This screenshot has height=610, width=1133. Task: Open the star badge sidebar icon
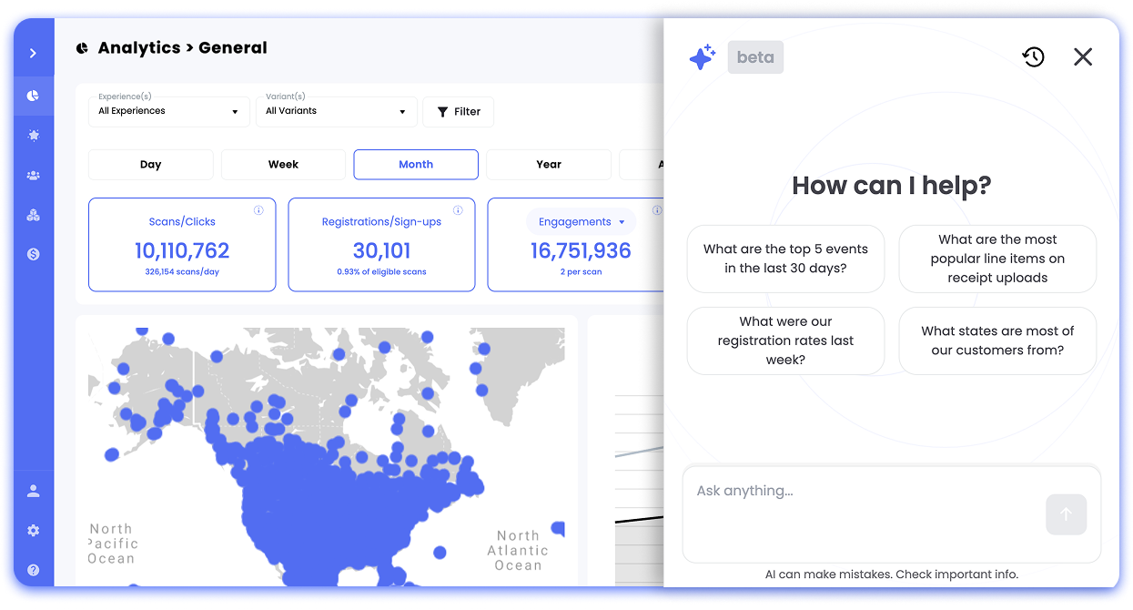(34, 135)
